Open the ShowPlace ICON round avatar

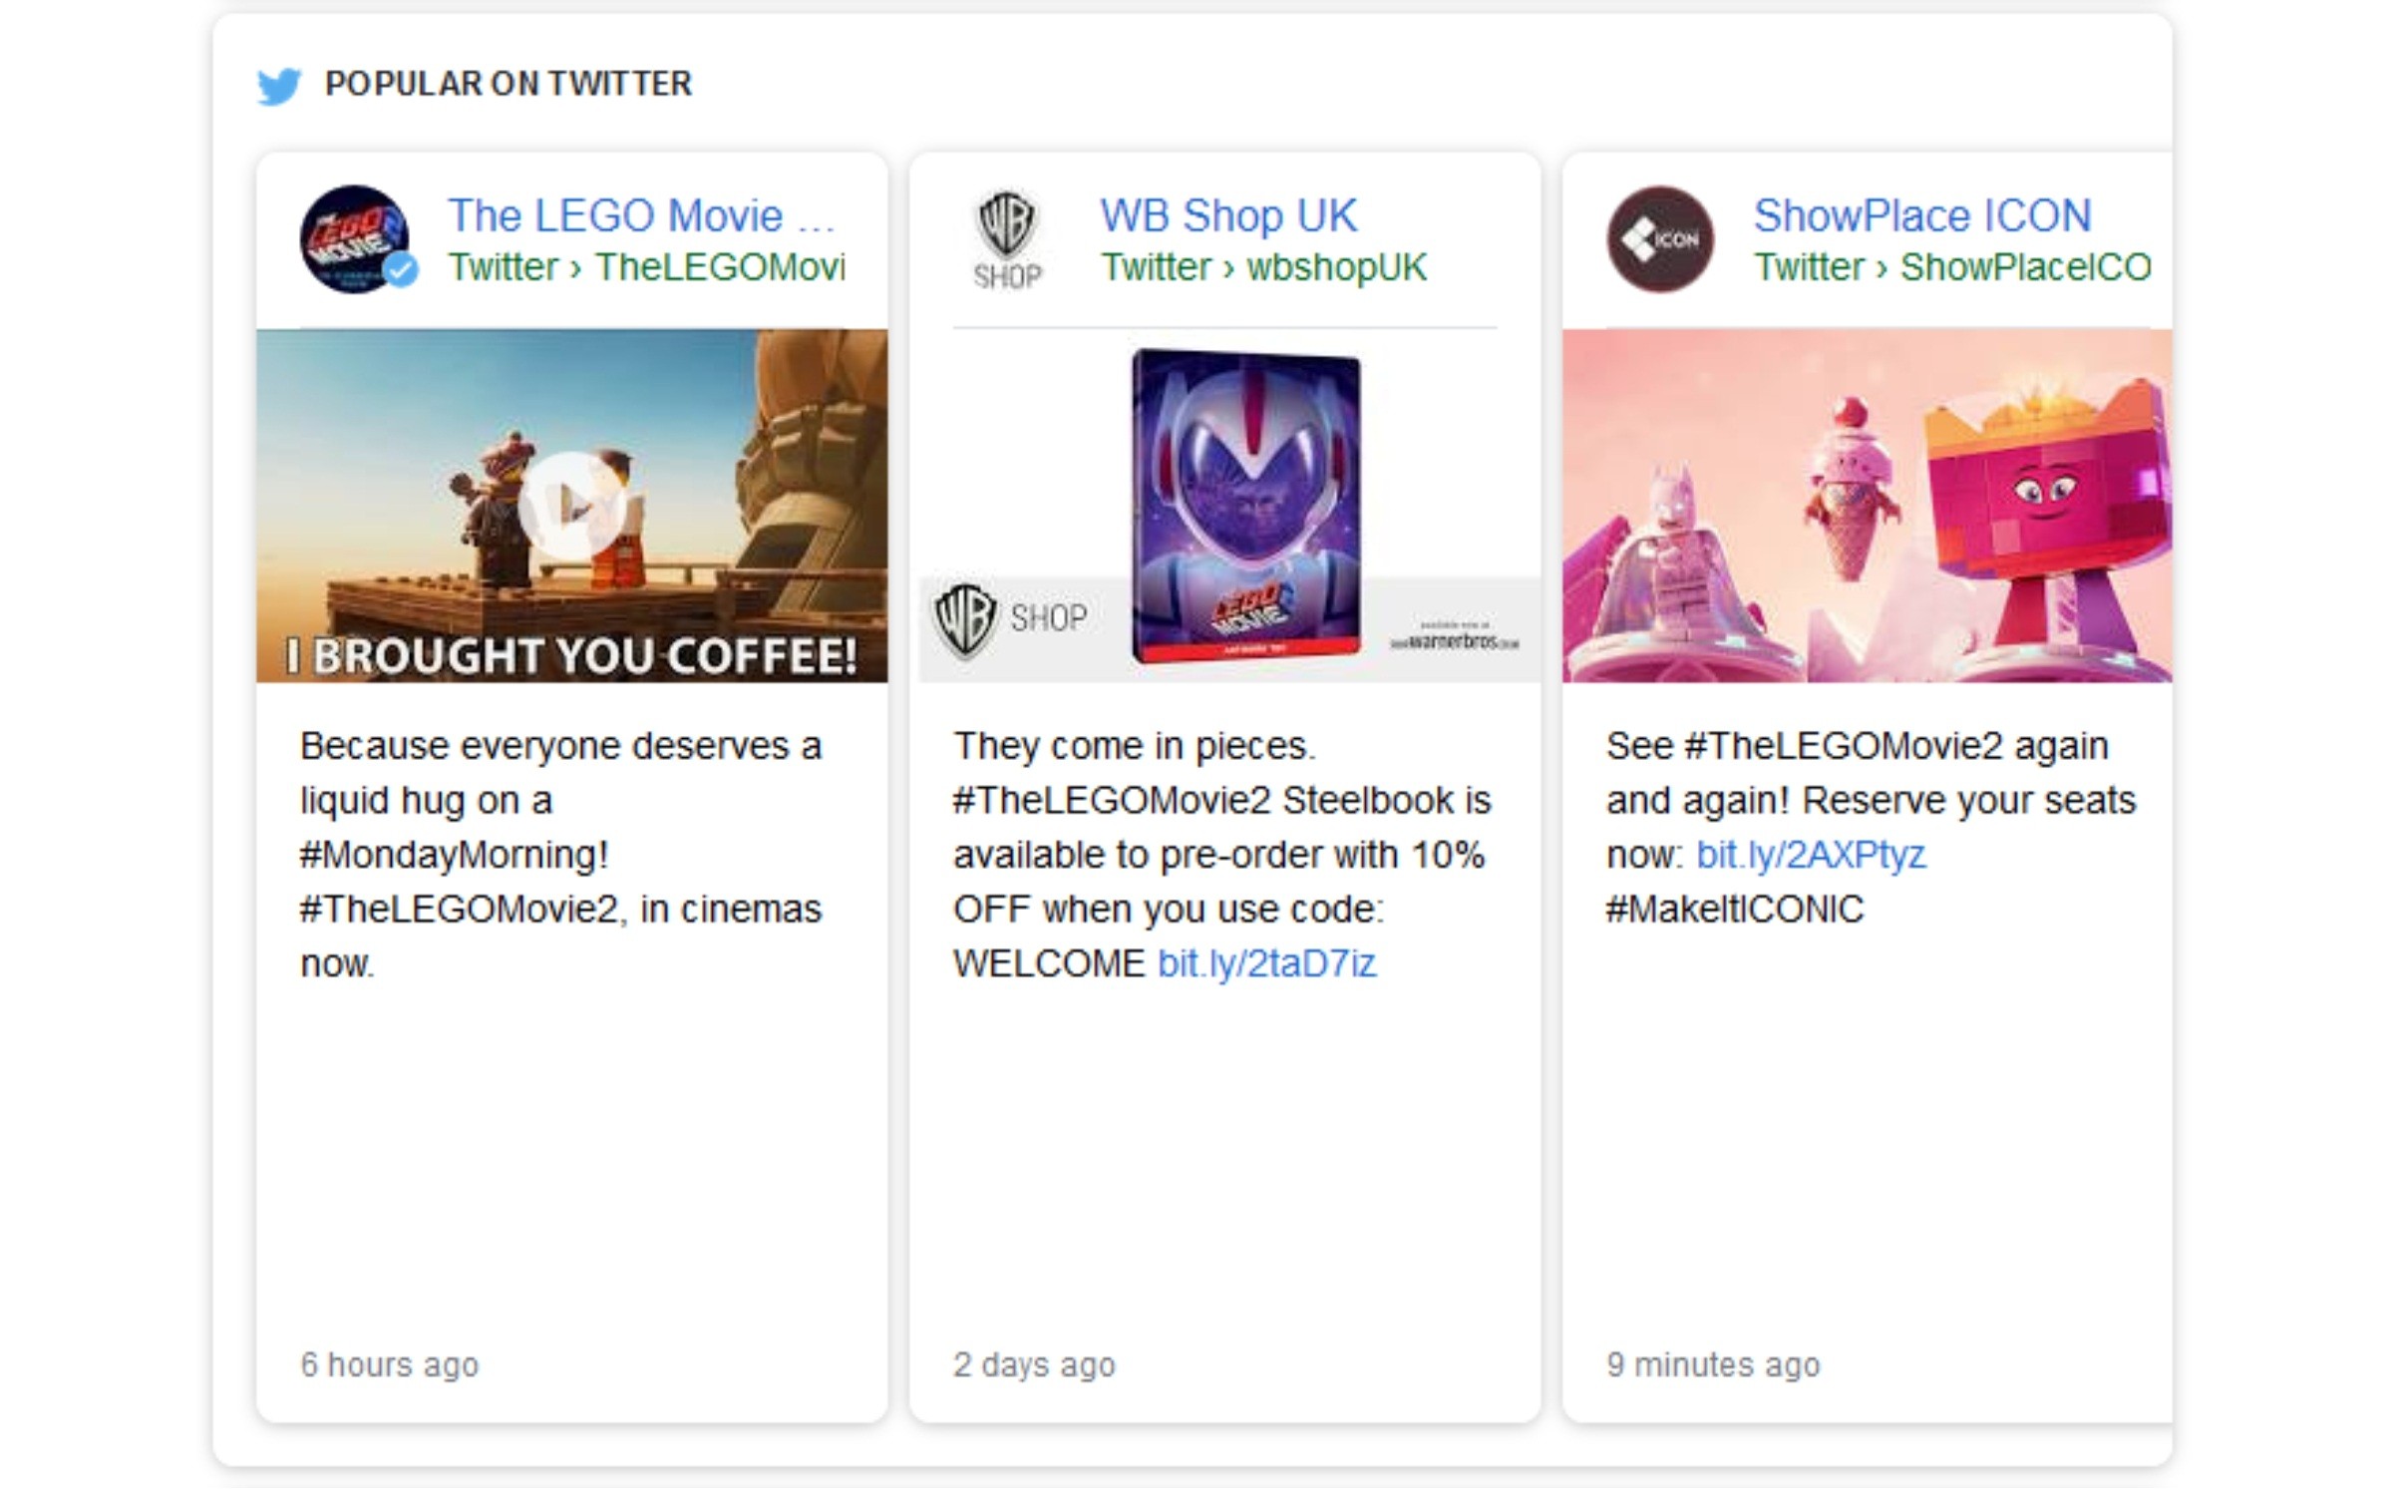click(x=1660, y=239)
